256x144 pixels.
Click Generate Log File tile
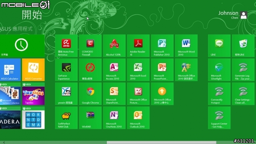pos(243,70)
